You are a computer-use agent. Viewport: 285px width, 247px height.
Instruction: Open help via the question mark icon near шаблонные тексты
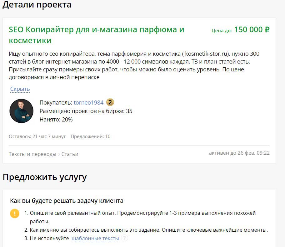coord(124,238)
